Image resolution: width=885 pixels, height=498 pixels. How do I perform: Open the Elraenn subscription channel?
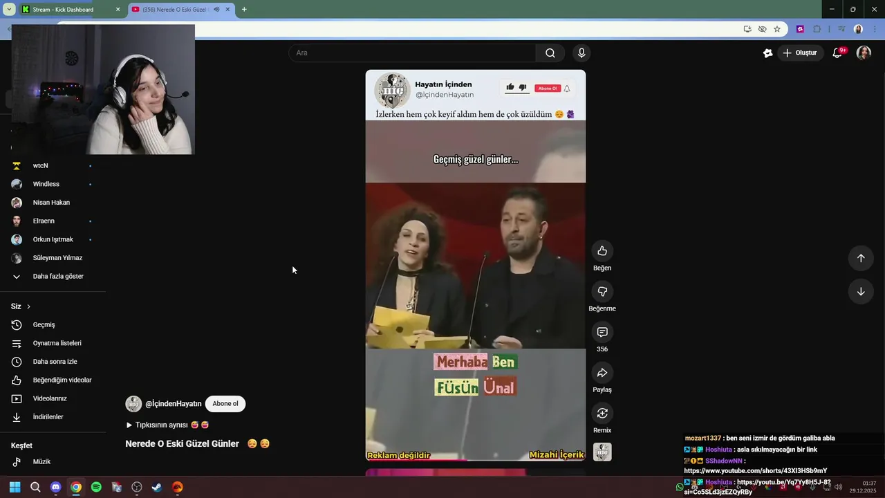click(52, 221)
